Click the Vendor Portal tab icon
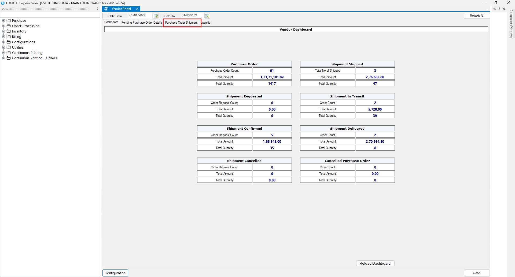515x277 pixels. [106, 9]
